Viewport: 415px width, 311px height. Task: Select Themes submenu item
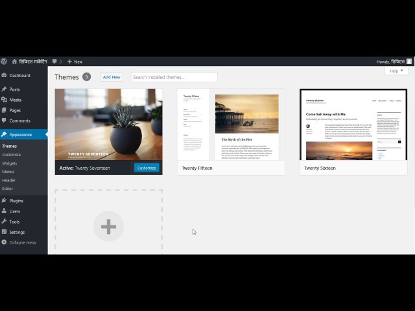coord(10,146)
